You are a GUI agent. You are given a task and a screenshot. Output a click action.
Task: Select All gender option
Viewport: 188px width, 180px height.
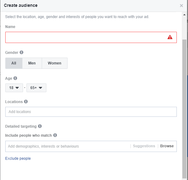[14, 63]
